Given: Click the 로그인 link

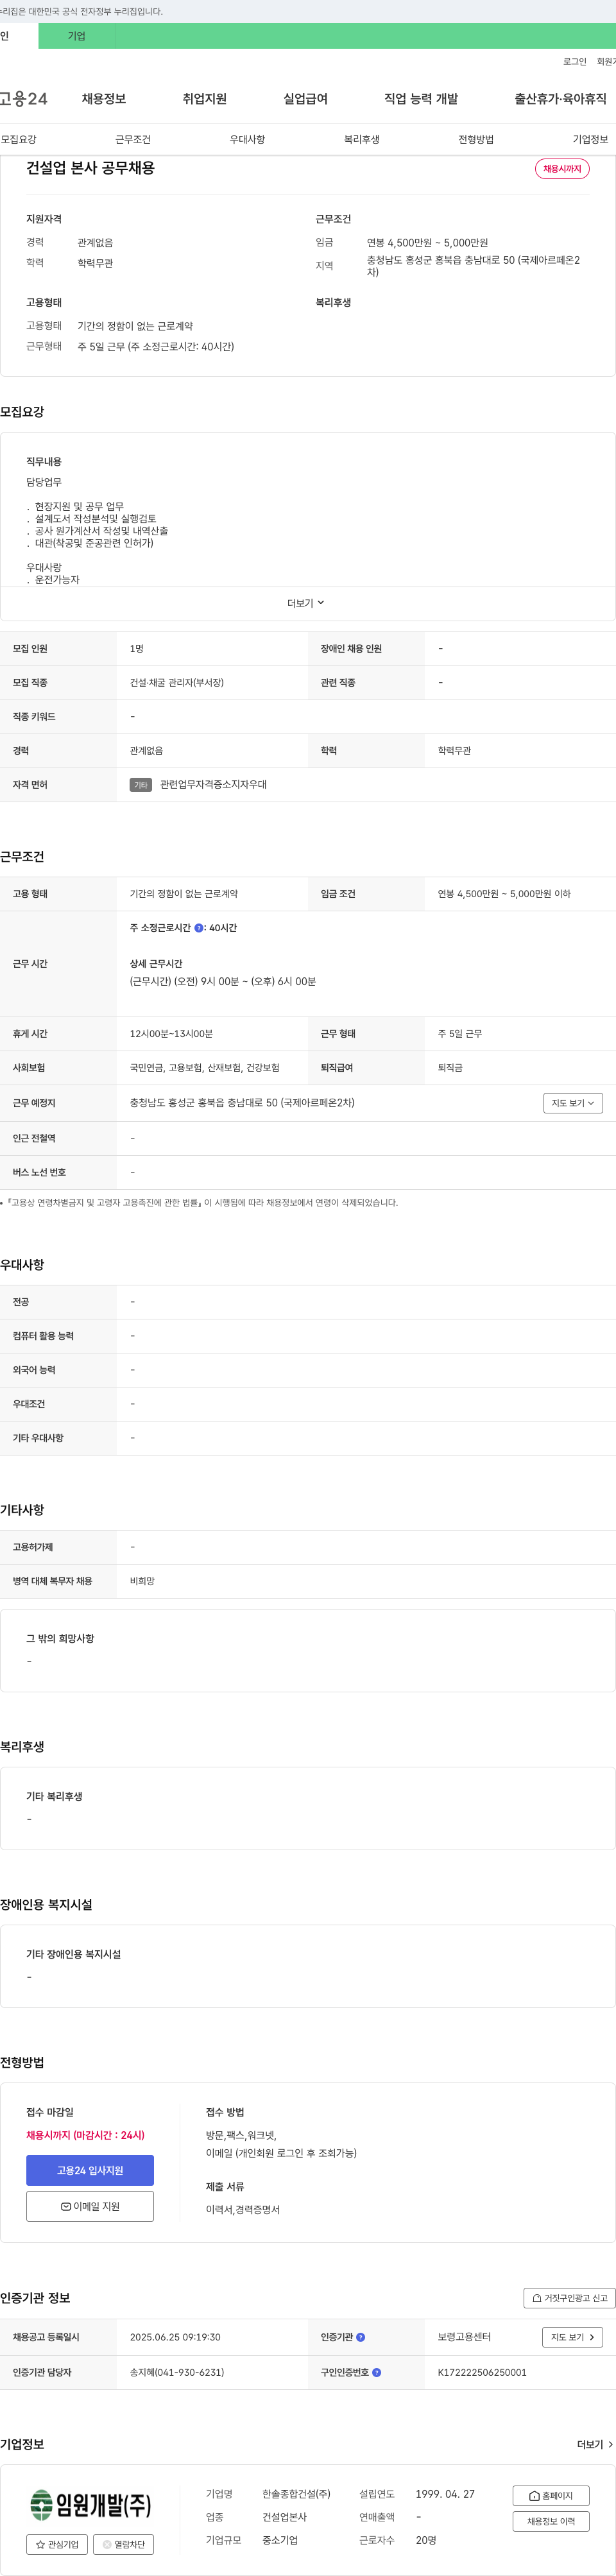Looking at the screenshot, I should tap(575, 62).
